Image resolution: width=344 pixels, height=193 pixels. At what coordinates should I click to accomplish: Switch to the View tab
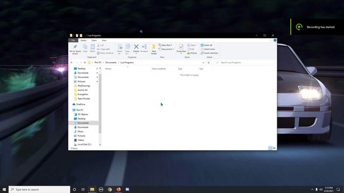click(104, 40)
